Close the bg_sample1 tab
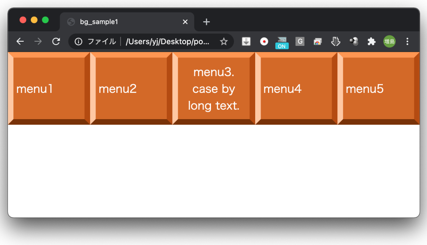427x245 pixels. [x=185, y=22]
